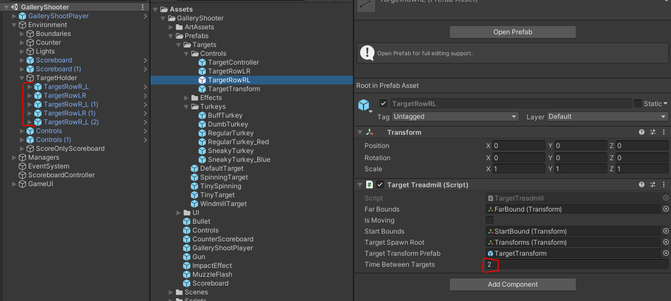Click object picker for Target Spawn Root
The height and width of the screenshot is (301, 671).
click(x=665, y=242)
